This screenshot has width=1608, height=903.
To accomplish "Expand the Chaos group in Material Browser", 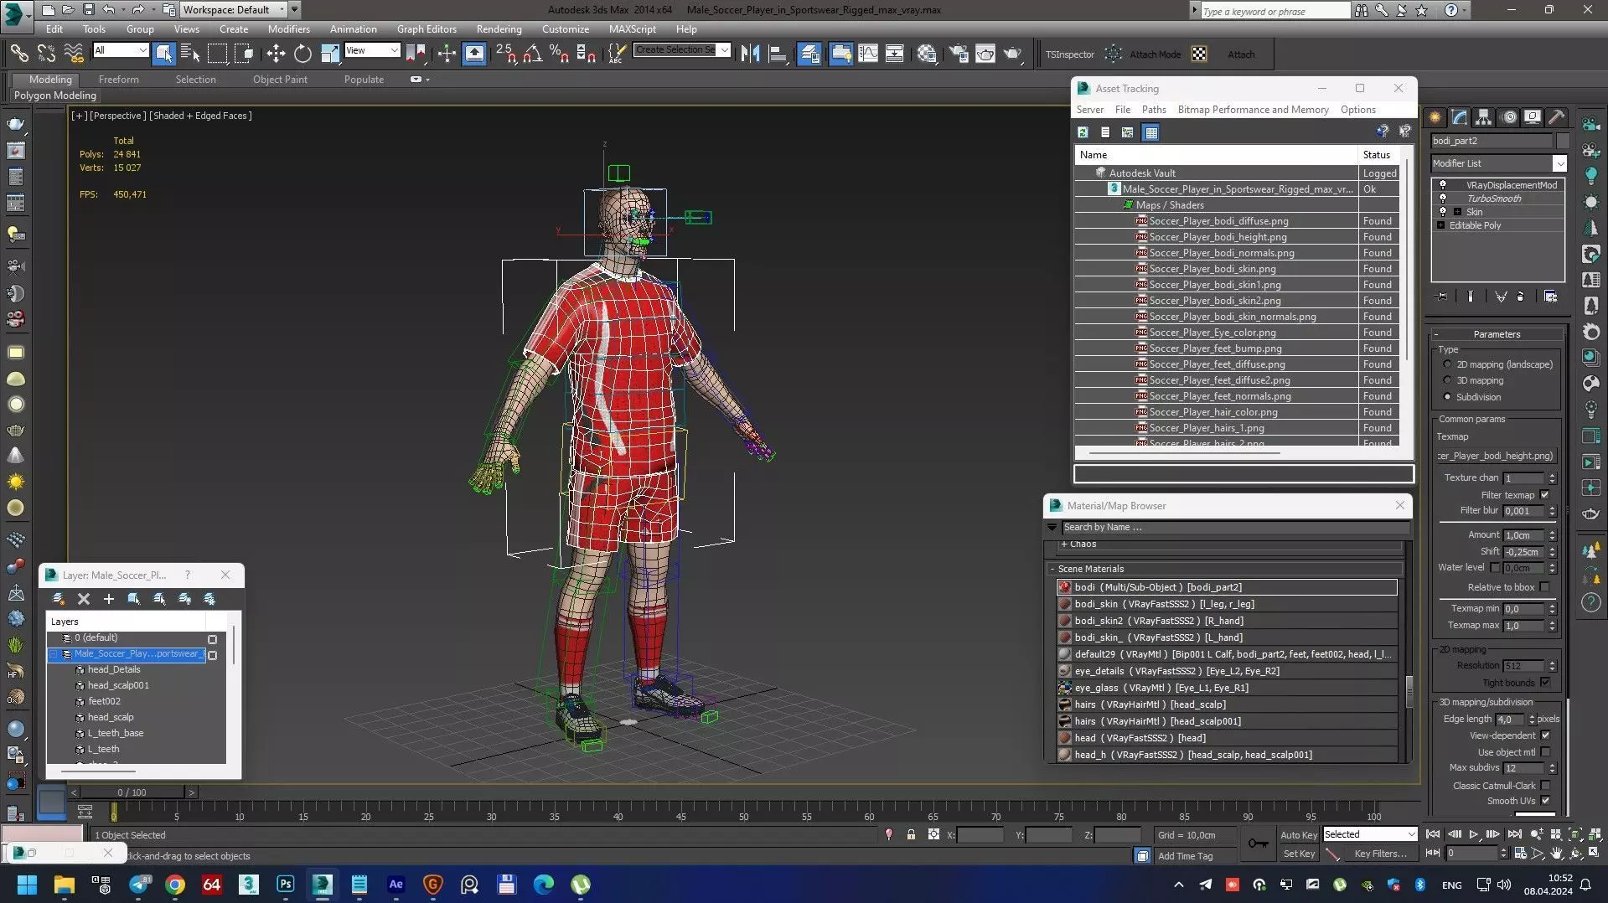I will click(x=1063, y=544).
